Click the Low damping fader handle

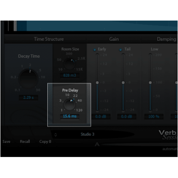click(x=150, y=82)
